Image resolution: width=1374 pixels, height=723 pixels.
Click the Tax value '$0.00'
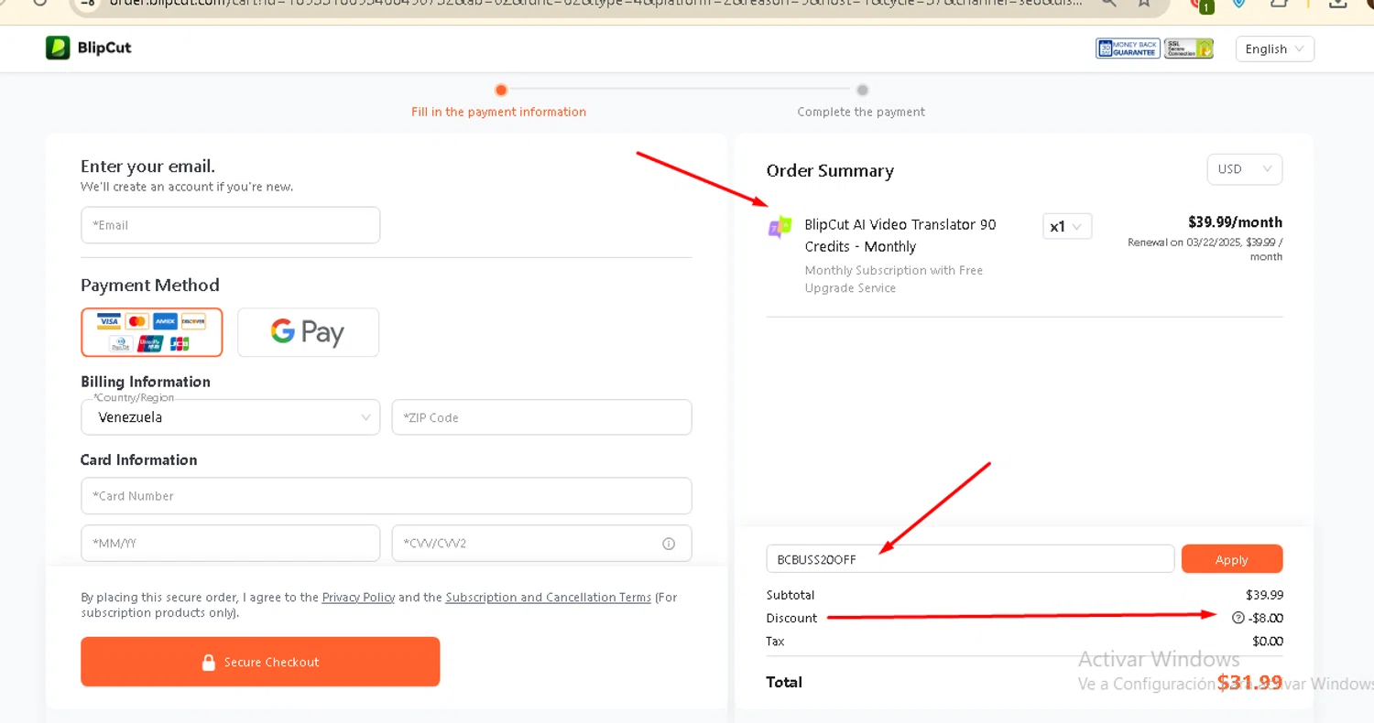click(1267, 642)
